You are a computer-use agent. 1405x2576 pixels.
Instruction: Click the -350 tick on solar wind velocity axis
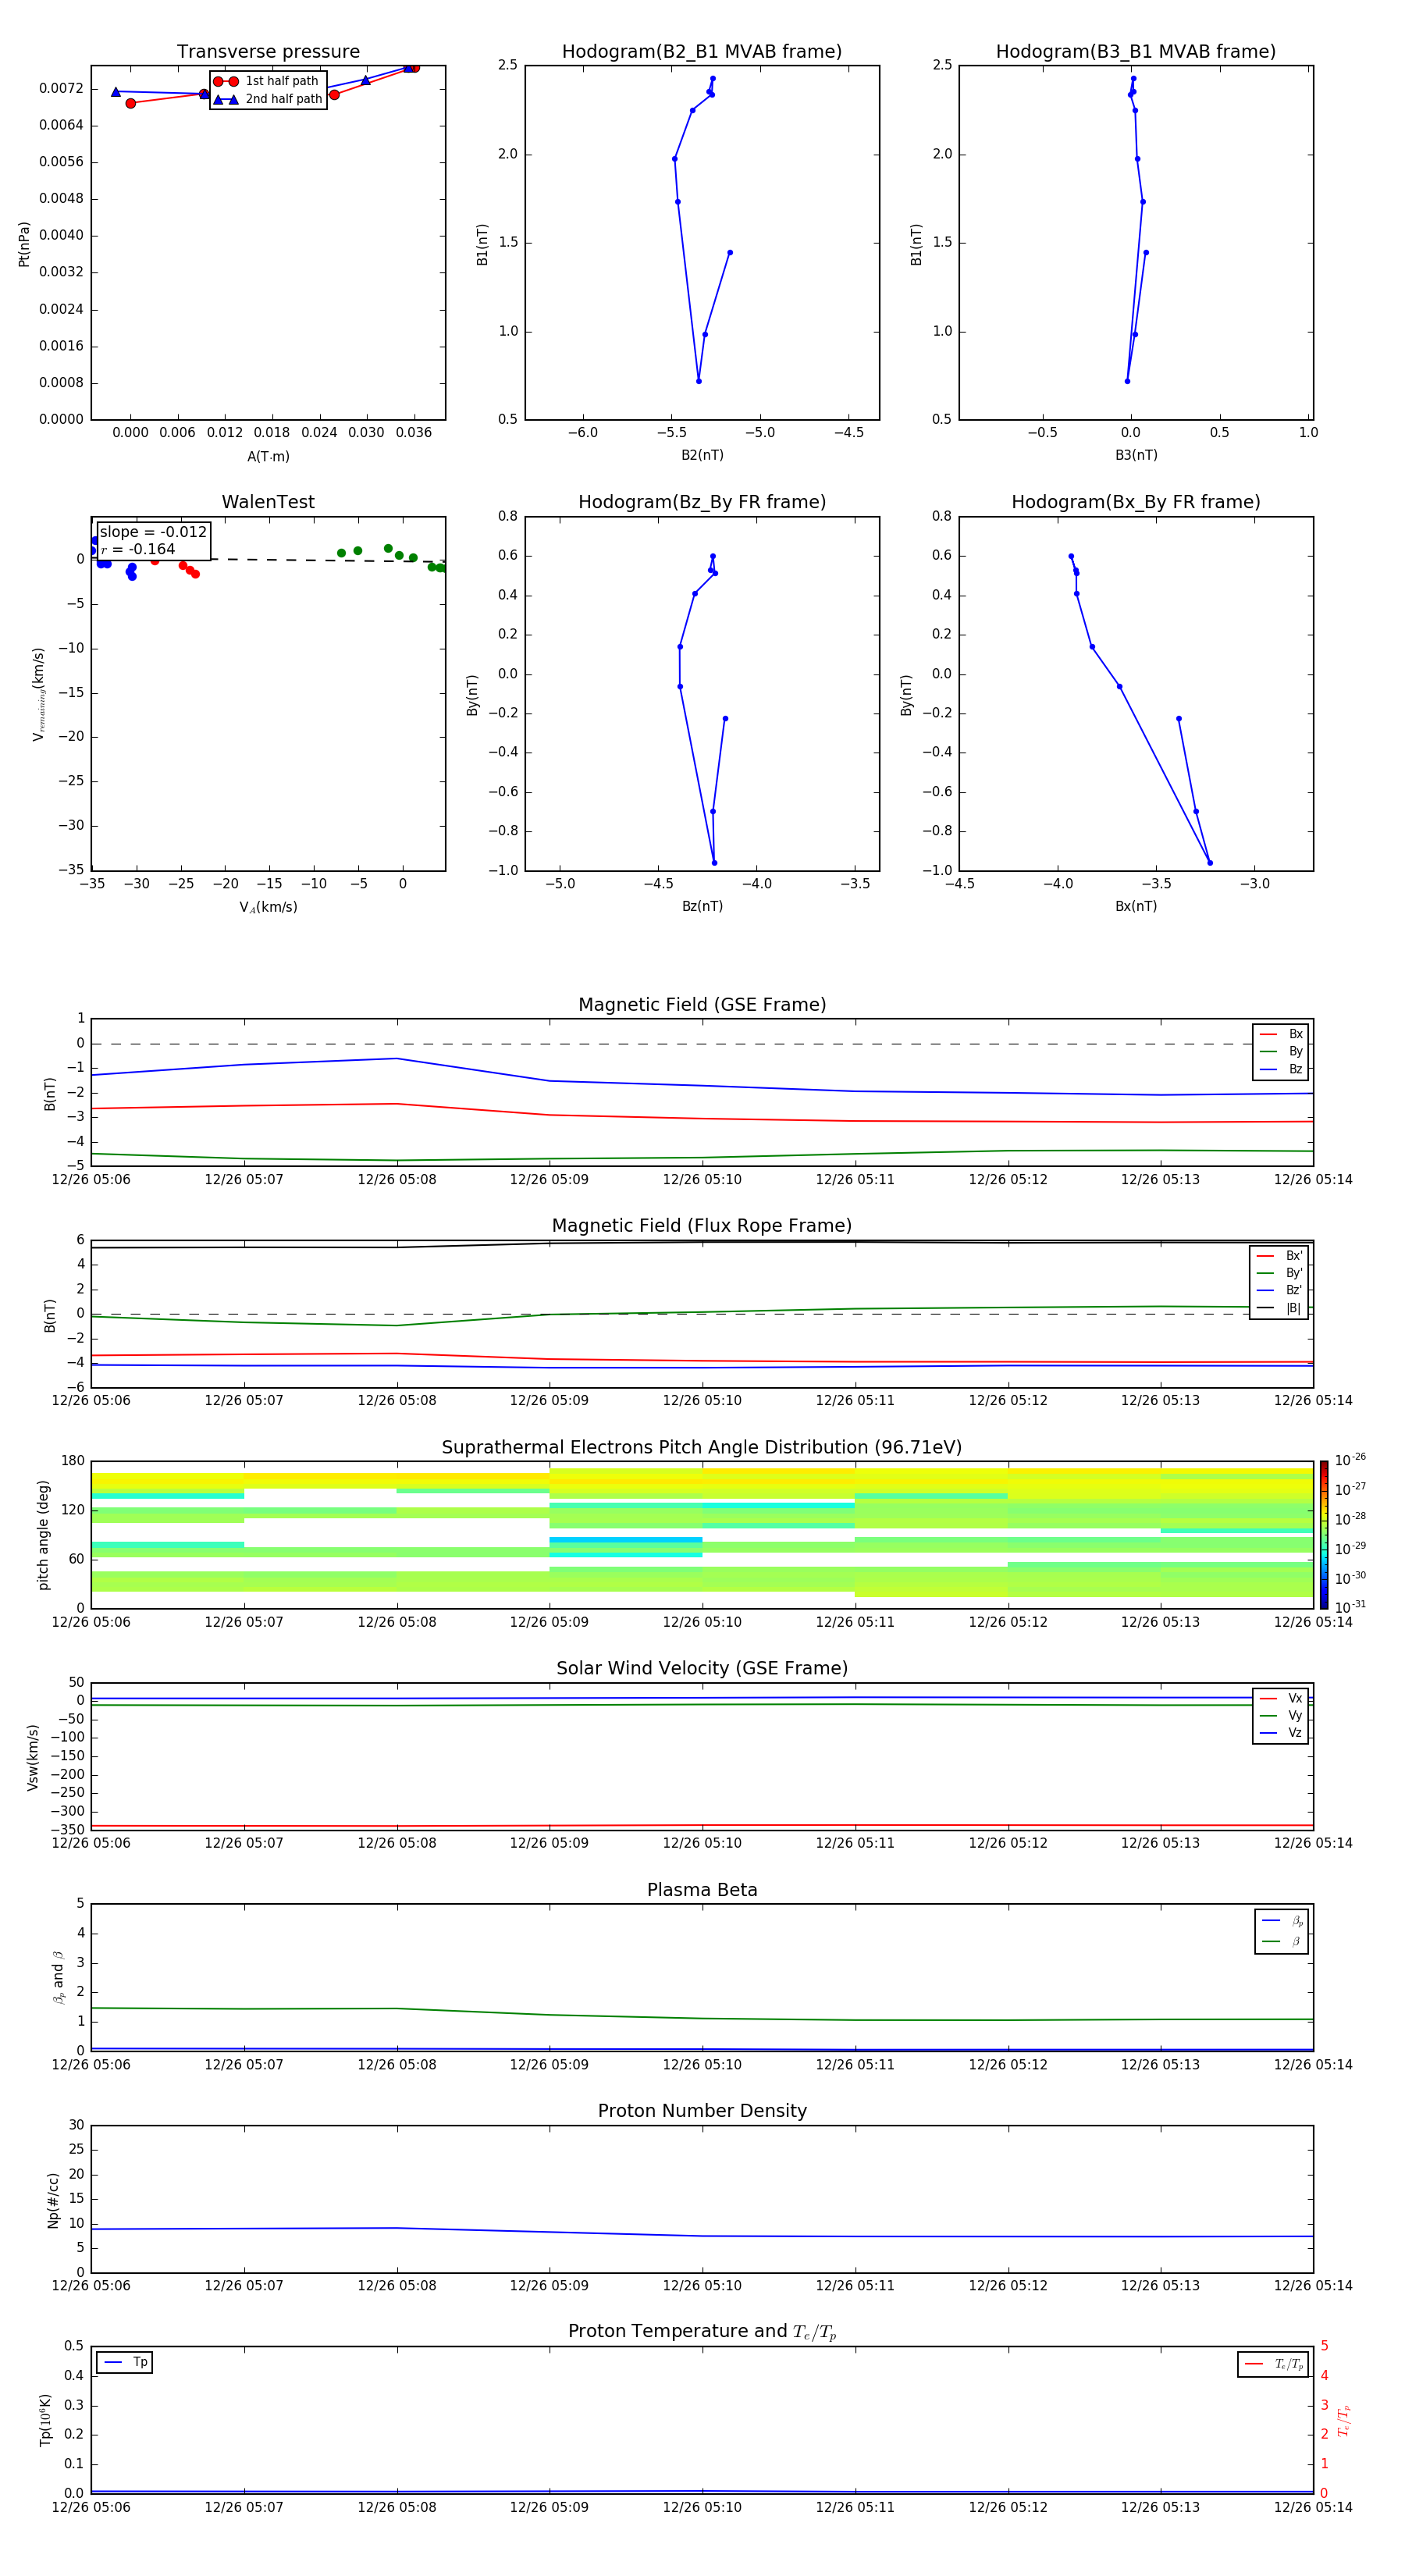pos(68,1830)
